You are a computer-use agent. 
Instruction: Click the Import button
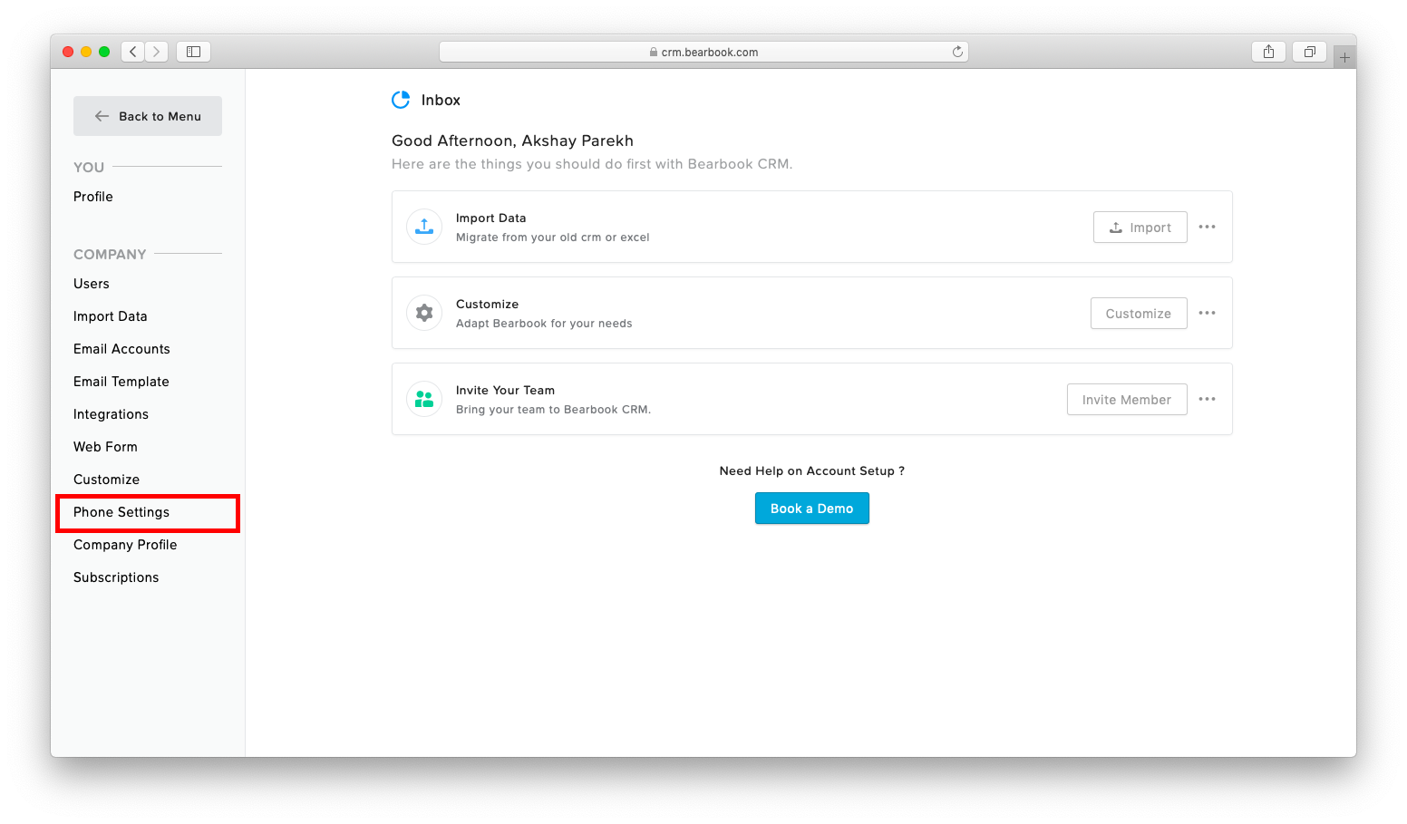coord(1140,228)
